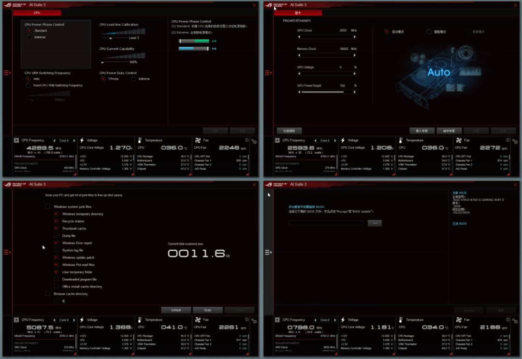Click the 已选 BIOS label
The height and width of the screenshot is (359, 522).
click(460, 224)
